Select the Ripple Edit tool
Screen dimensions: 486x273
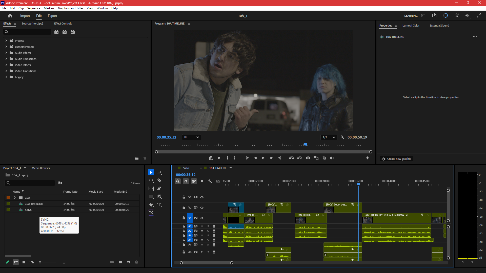[151, 180]
